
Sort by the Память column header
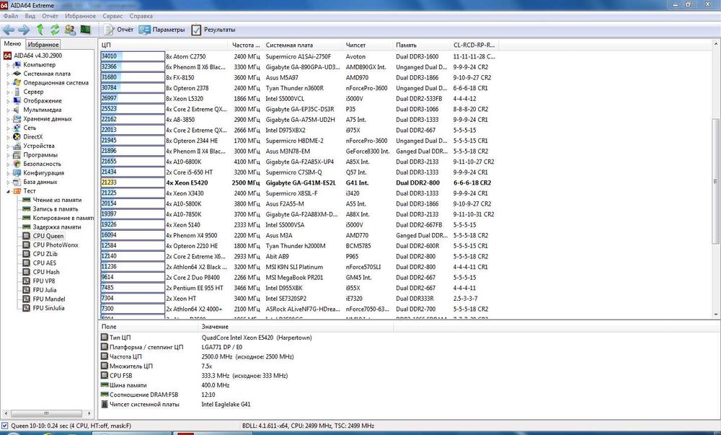[421, 45]
